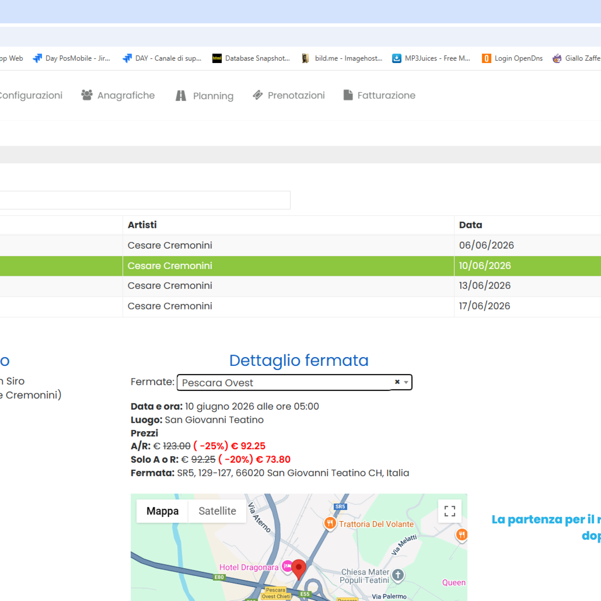Click the Anagrafiche people icon
Screen dimensions: 601x601
click(x=87, y=95)
